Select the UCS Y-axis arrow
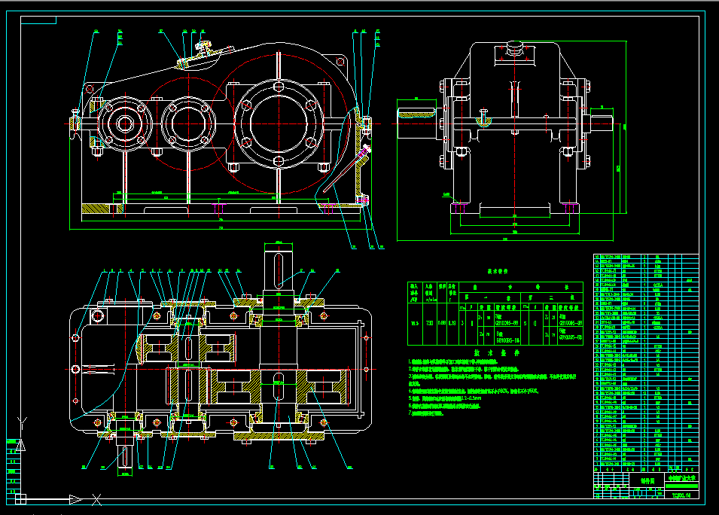The height and width of the screenshot is (515, 719). [21, 445]
